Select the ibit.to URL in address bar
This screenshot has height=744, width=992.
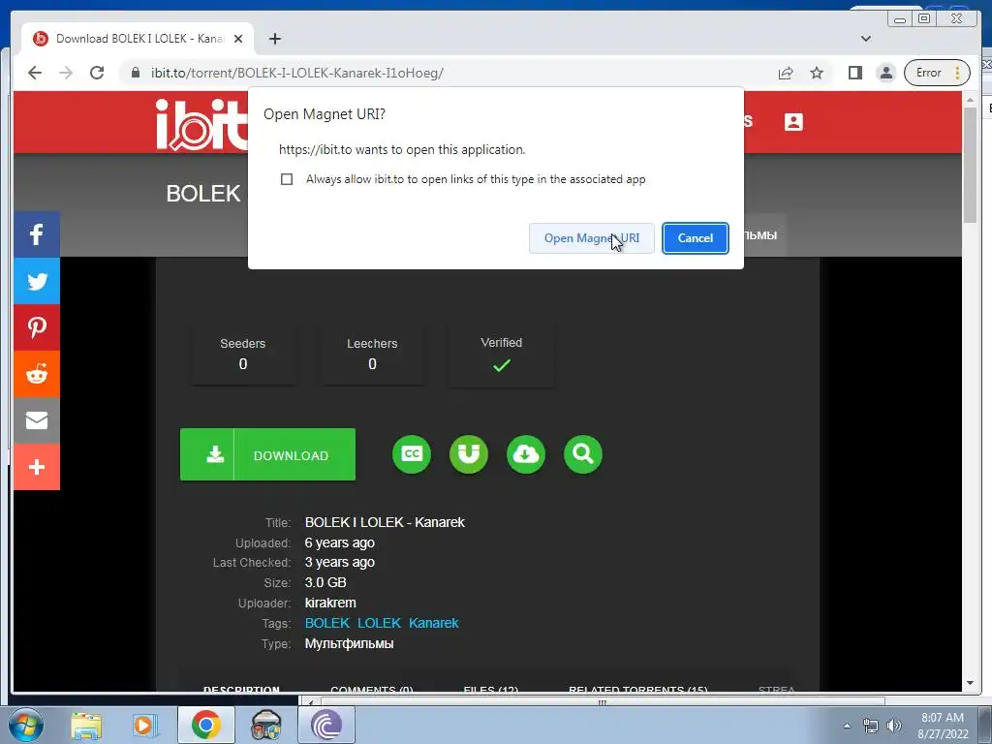click(x=296, y=73)
